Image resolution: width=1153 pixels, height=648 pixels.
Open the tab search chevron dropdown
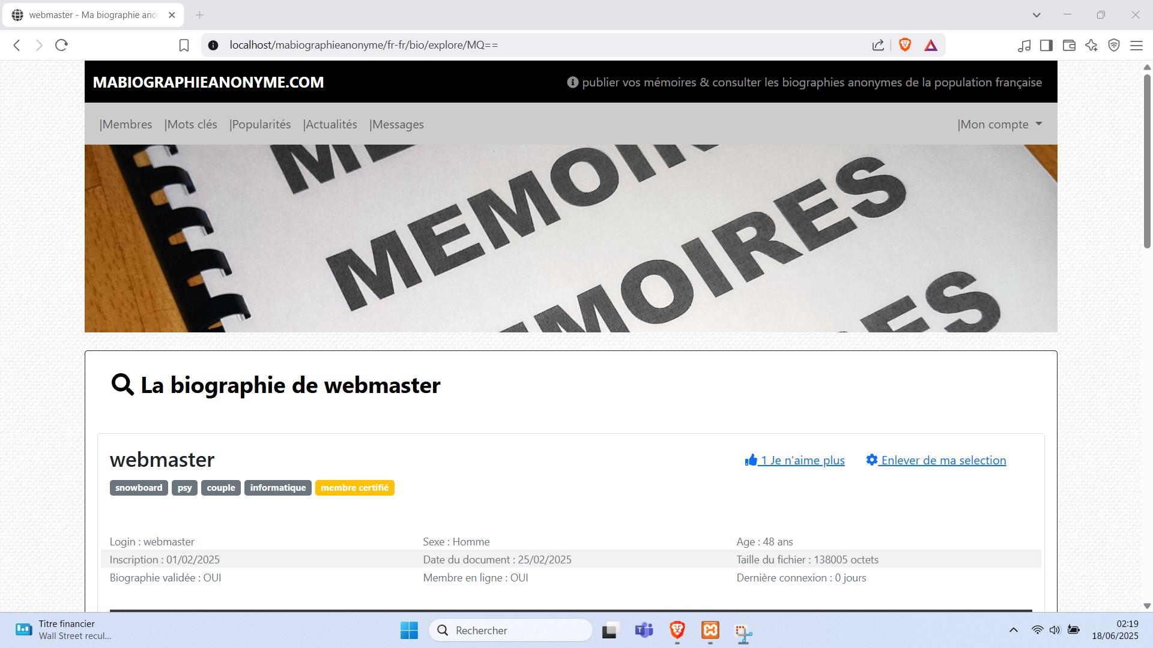1036,15
